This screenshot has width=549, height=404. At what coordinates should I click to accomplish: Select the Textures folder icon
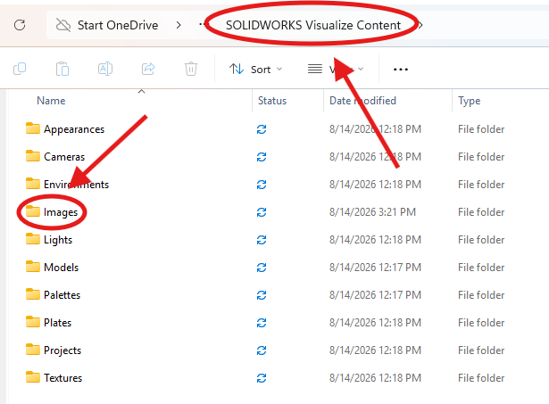point(33,377)
